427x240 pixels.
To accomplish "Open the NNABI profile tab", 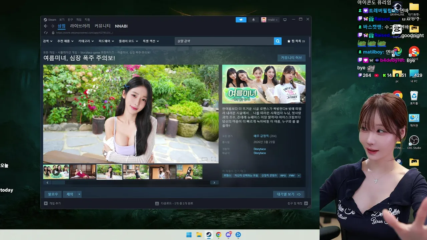I will (x=121, y=26).
